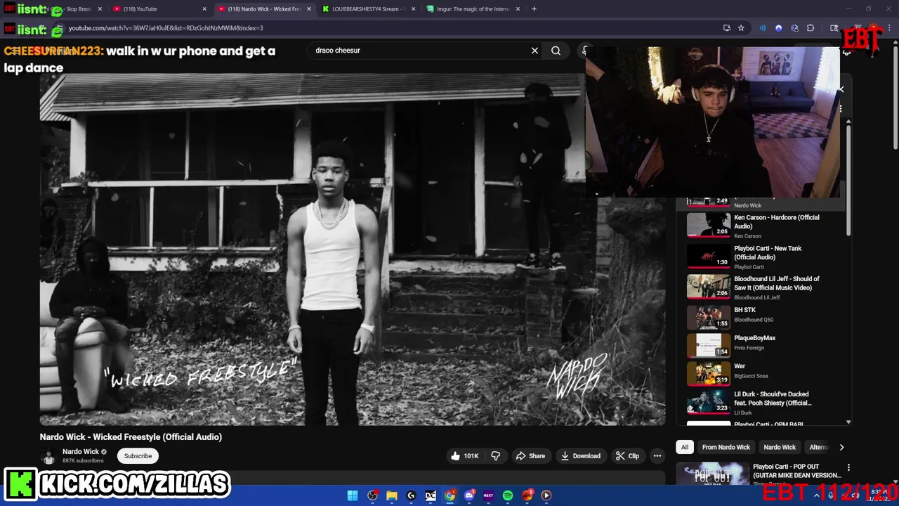Play Playboi Carti New Tank from playlist
The width and height of the screenshot is (899, 506).
762,257
